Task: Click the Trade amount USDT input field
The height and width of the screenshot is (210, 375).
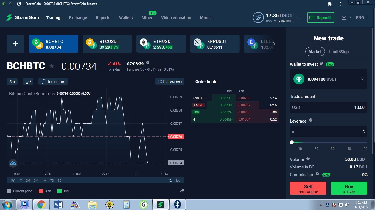Action: 329,107
